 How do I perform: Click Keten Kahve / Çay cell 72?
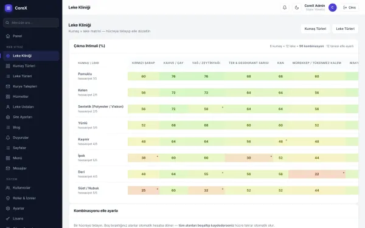click(x=173, y=92)
